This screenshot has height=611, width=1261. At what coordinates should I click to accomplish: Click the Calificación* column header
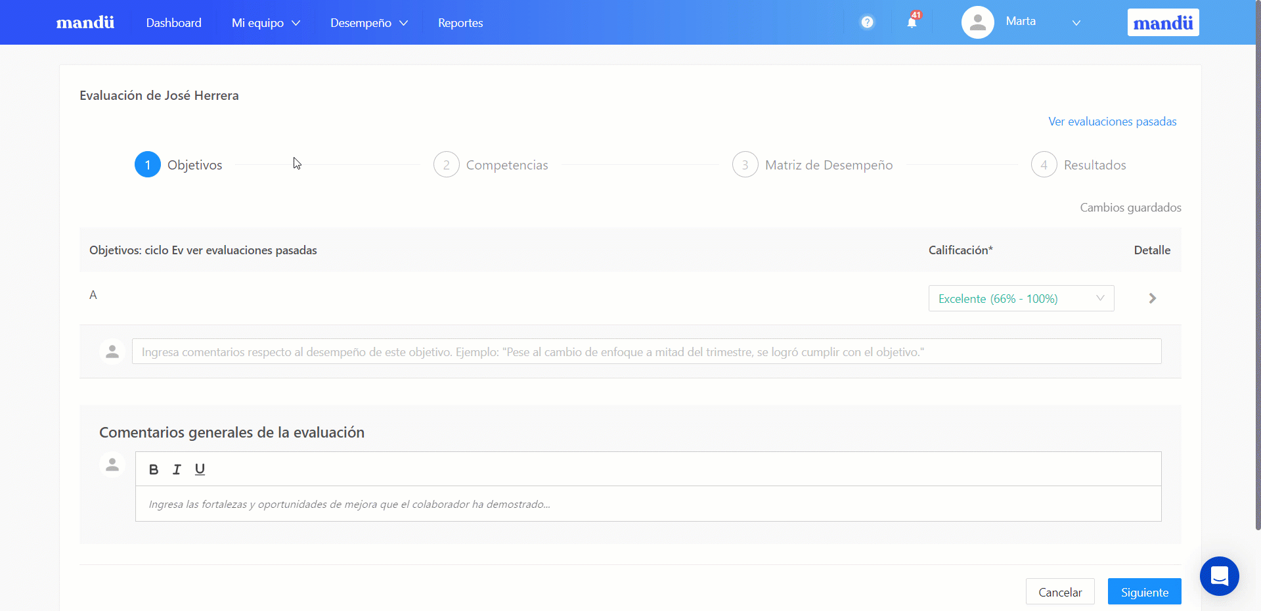(x=960, y=250)
